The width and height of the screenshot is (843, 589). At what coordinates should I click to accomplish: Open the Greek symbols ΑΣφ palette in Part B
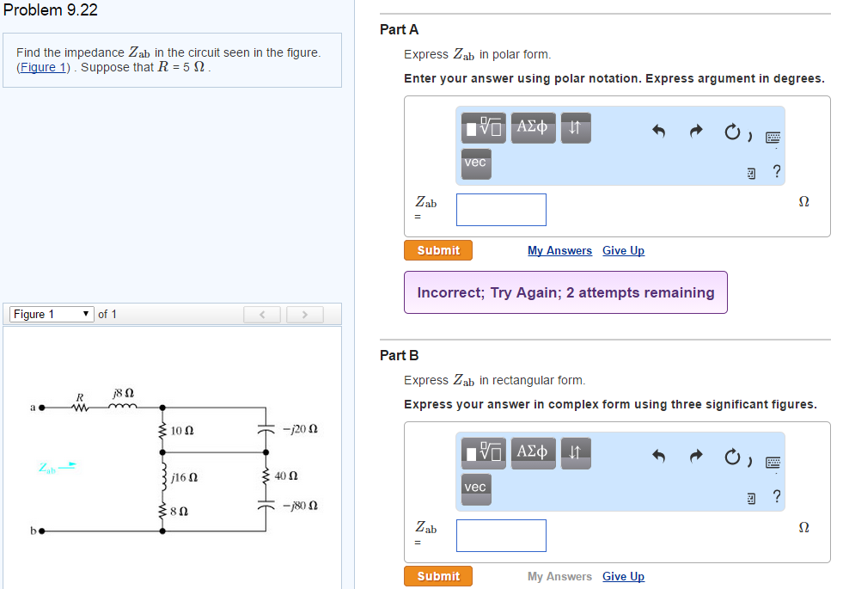tap(533, 453)
